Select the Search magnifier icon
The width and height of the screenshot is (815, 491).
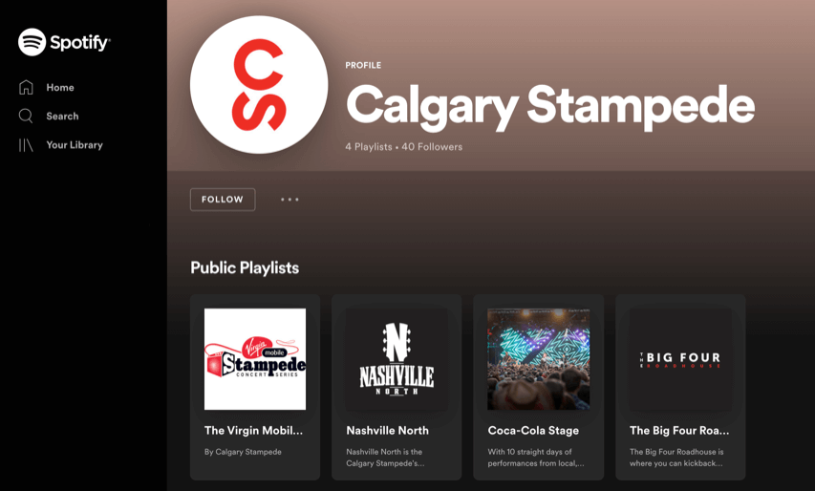click(x=26, y=116)
